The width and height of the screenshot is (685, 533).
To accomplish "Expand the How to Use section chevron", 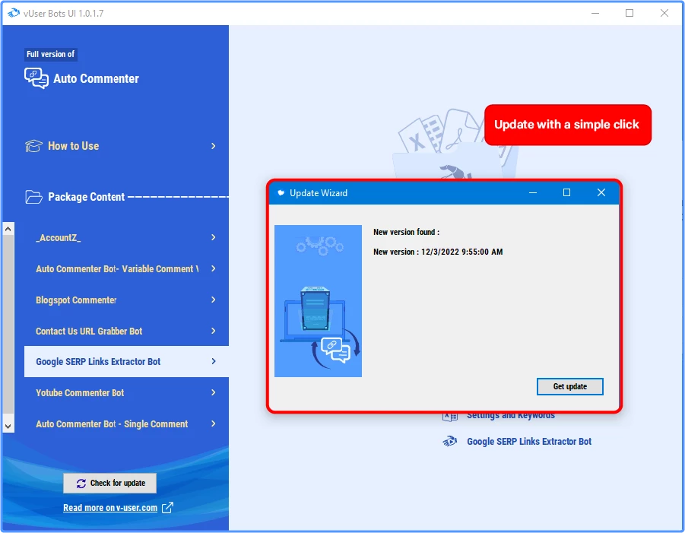I will [x=213, y=146].
